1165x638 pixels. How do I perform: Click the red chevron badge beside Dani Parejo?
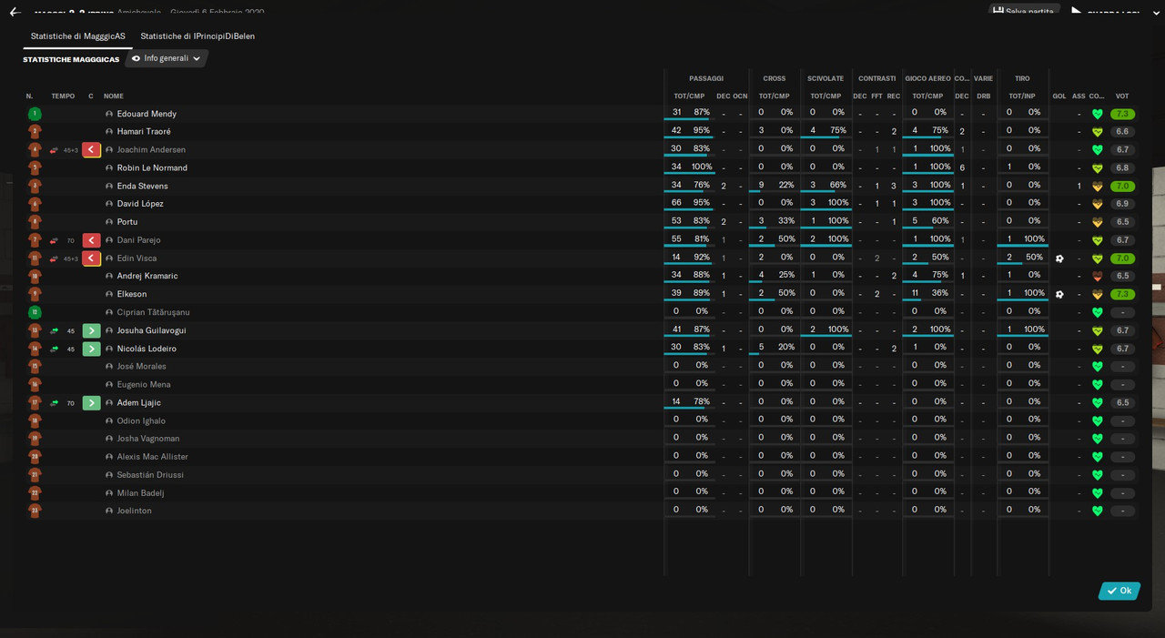pos(91,240)
